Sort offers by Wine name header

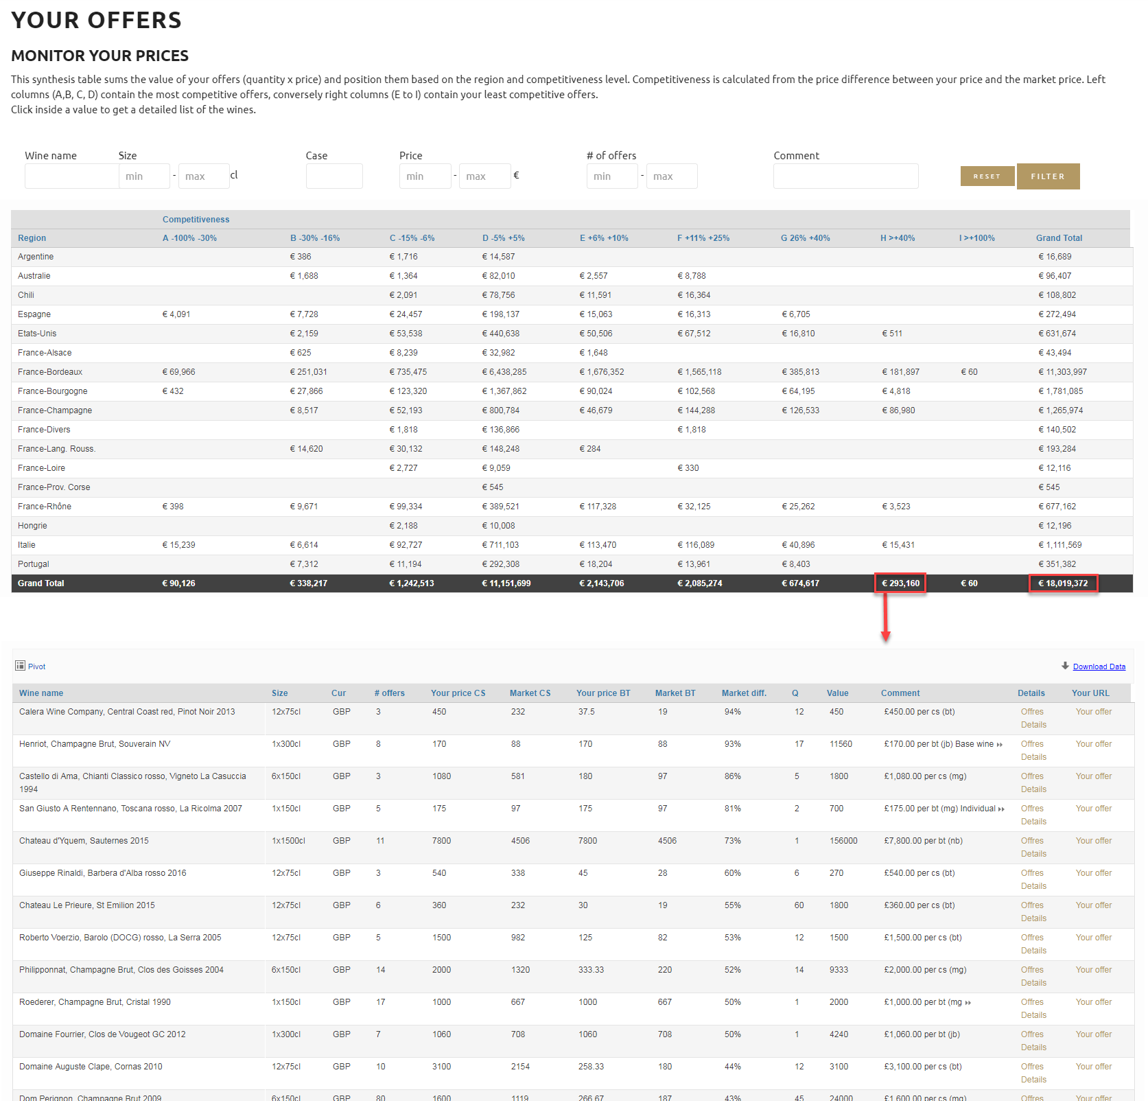pos(41,693)
